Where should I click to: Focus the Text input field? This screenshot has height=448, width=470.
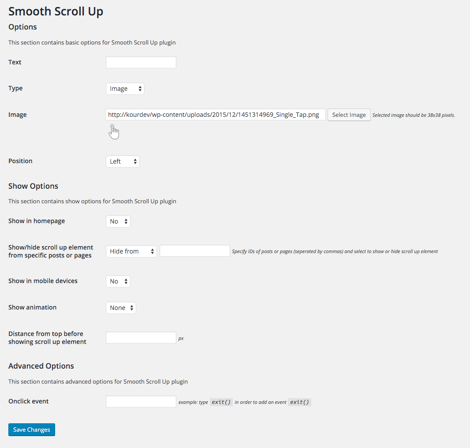click(141, 63)
